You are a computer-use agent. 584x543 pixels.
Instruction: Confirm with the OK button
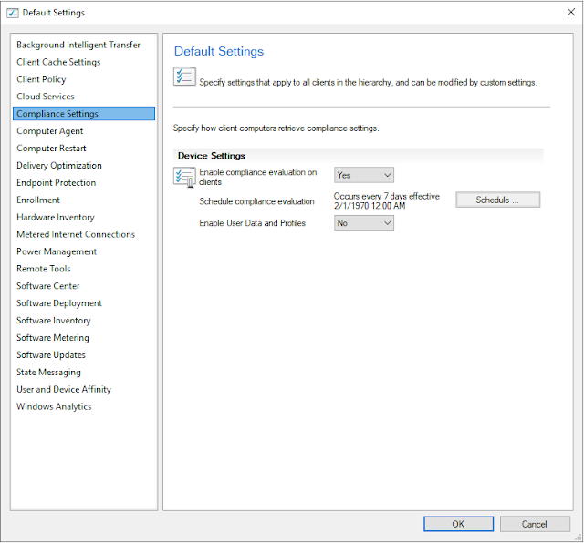458,524
